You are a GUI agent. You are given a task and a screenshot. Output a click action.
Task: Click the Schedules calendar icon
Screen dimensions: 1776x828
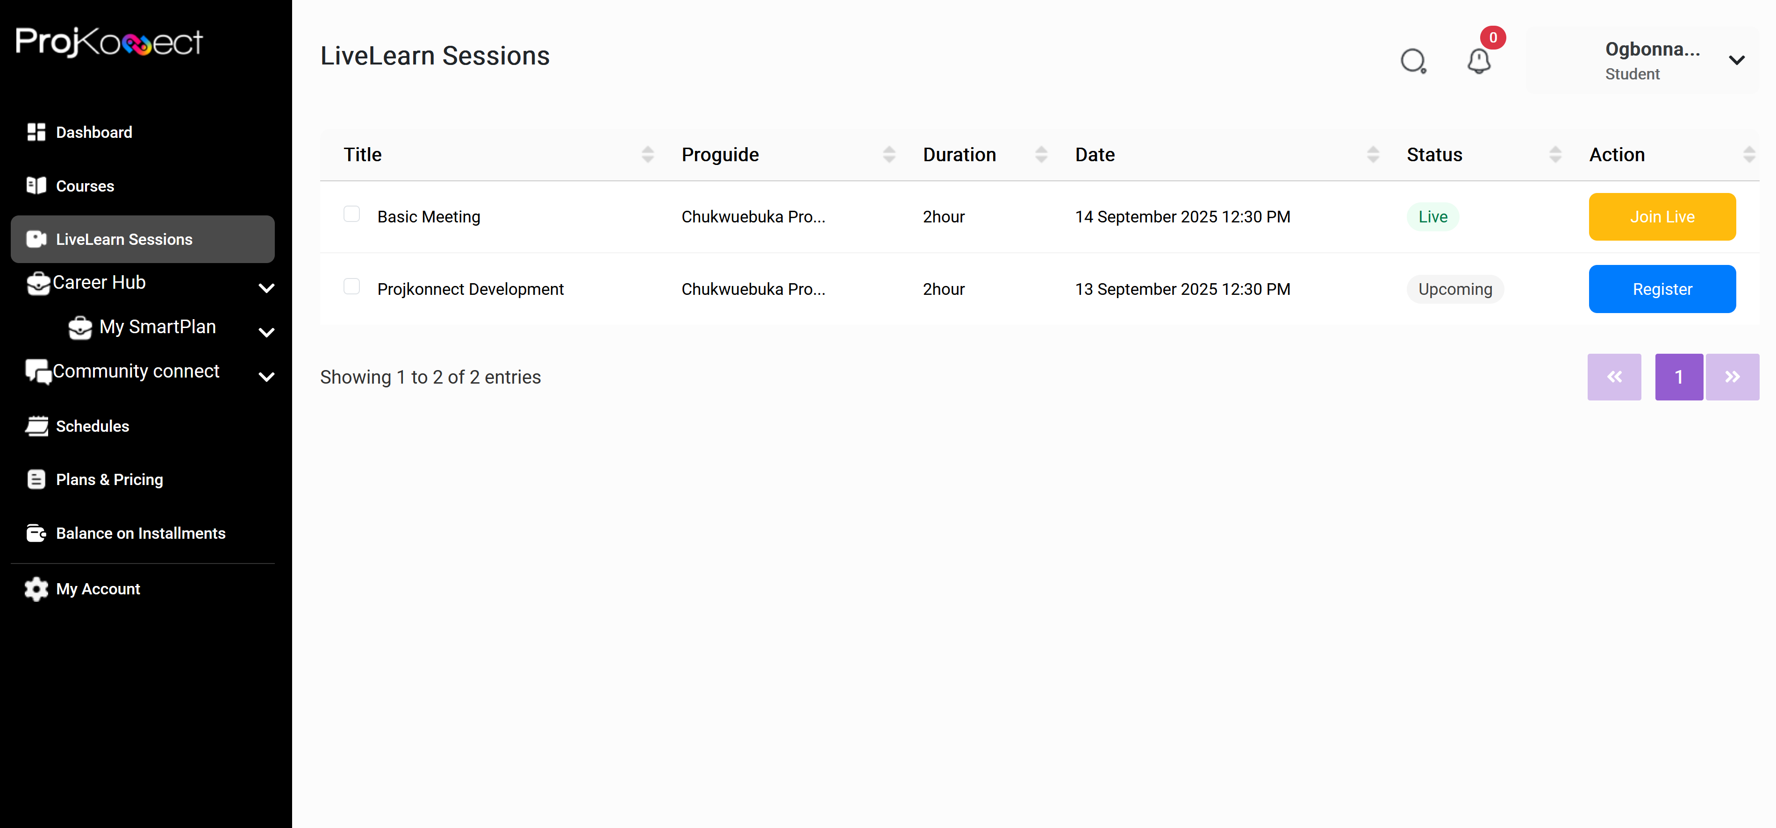click(x=36, y=426)
